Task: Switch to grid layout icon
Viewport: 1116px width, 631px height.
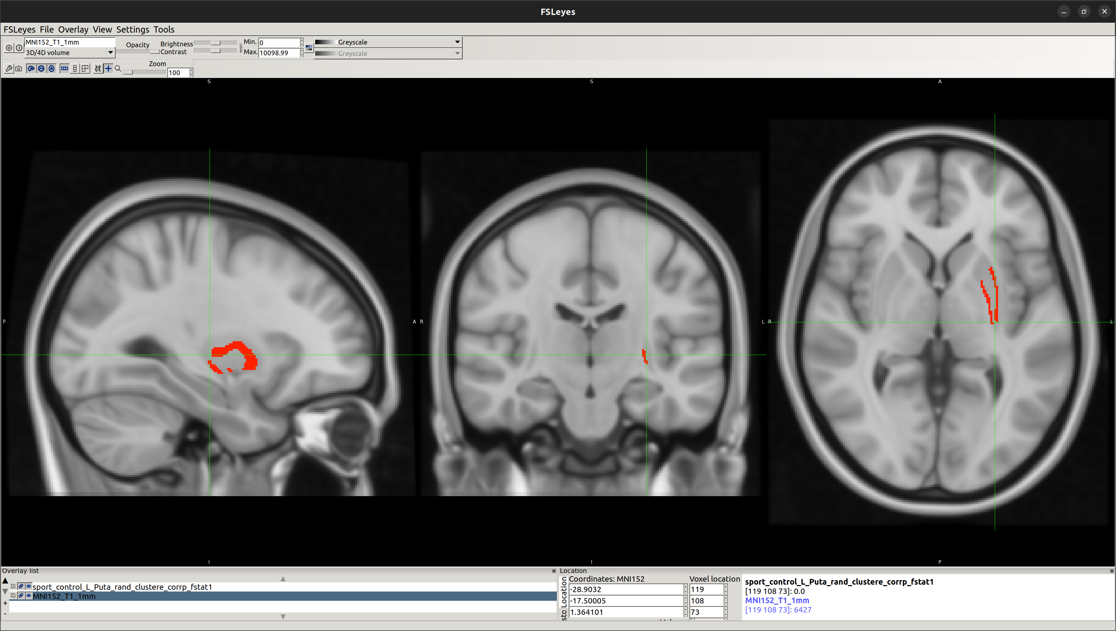Action: 85,68
